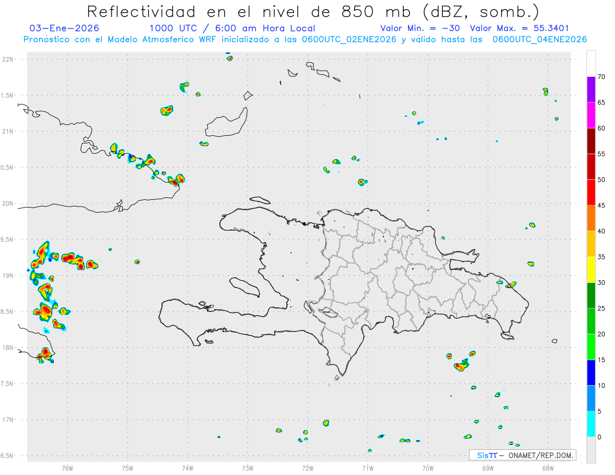
Task: Click the '55' value on the color scale
Action: pyautogui.click(x=602, y=154)
